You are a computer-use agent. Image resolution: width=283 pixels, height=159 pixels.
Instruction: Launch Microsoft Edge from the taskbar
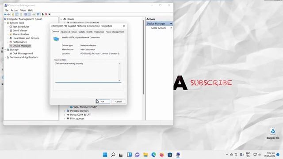tap(153, 155)
